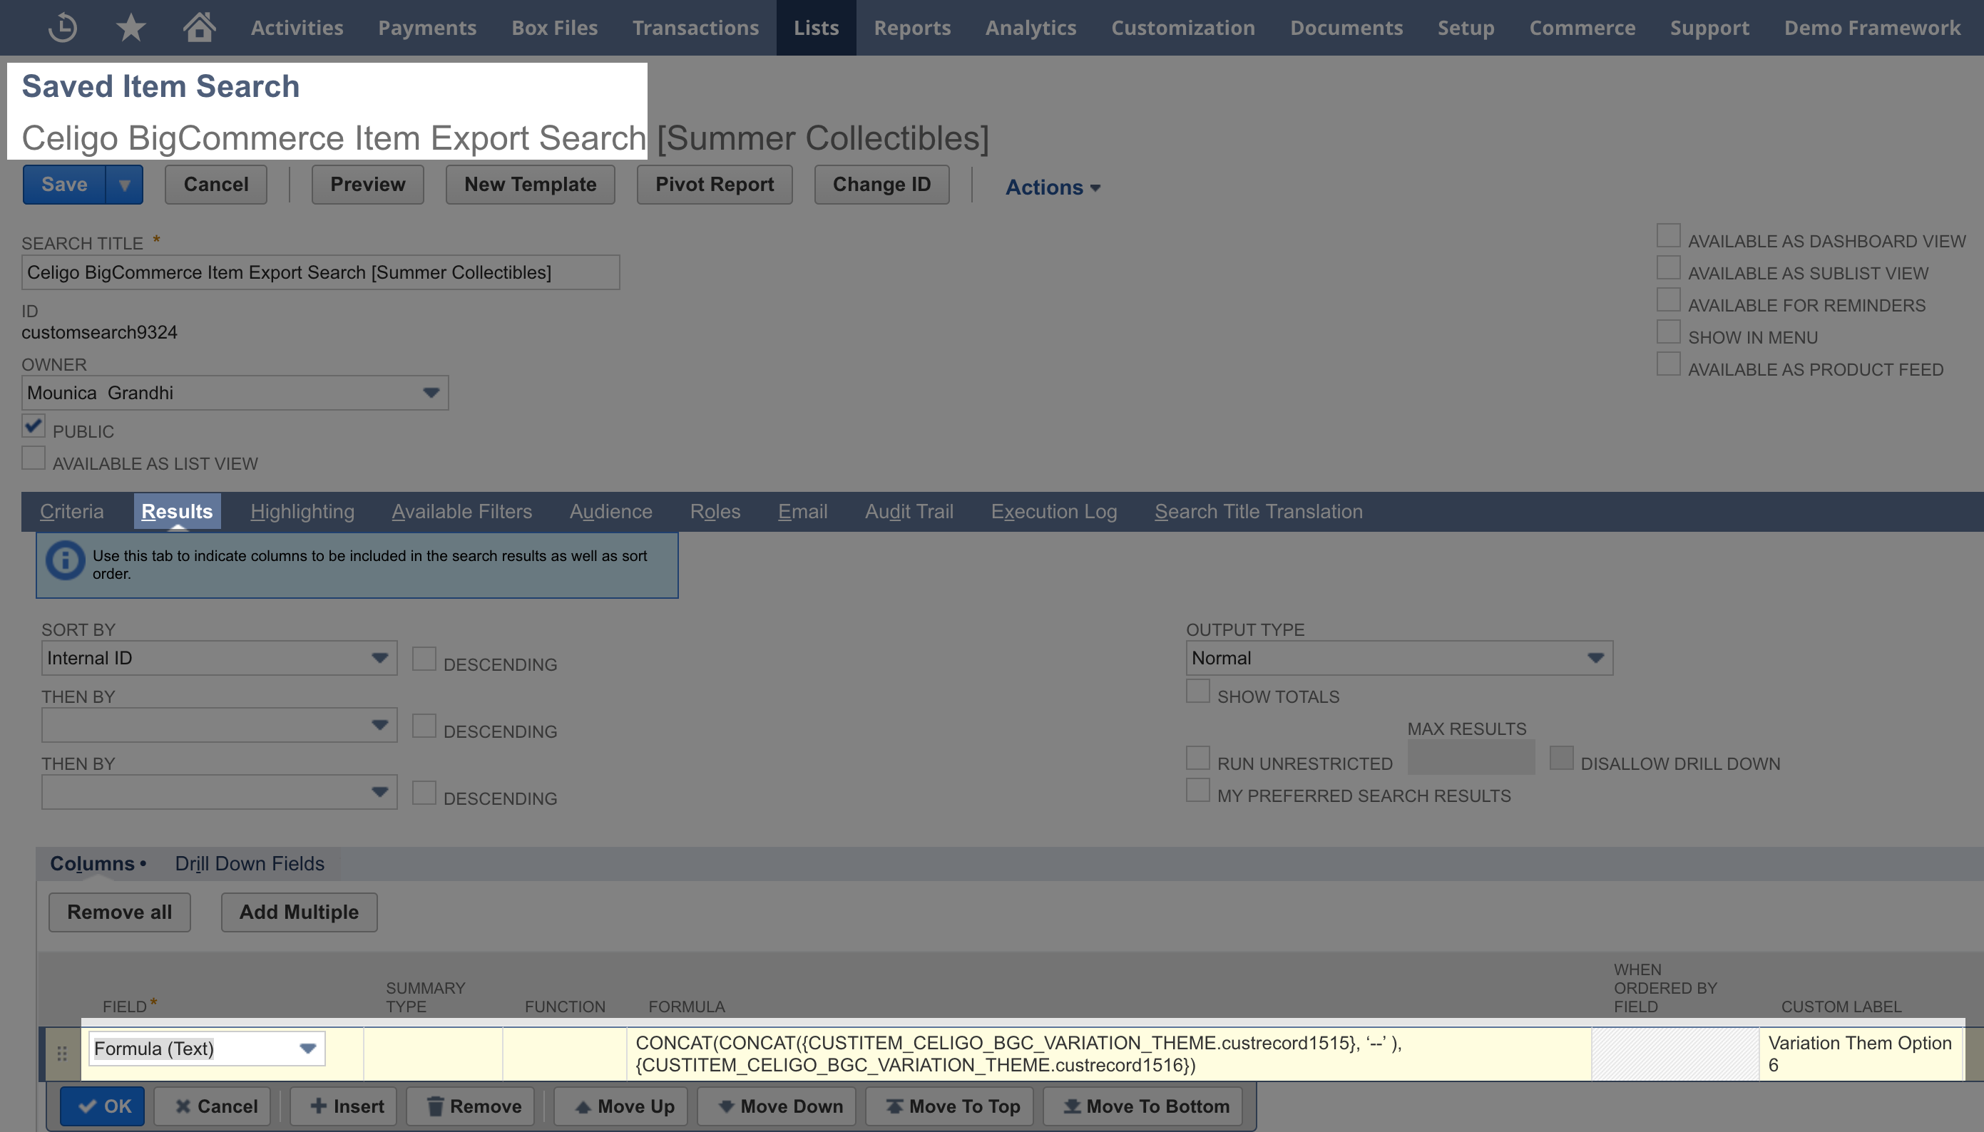Click the New Template button
This screenshot has width=1984, height=1132.
531,184
